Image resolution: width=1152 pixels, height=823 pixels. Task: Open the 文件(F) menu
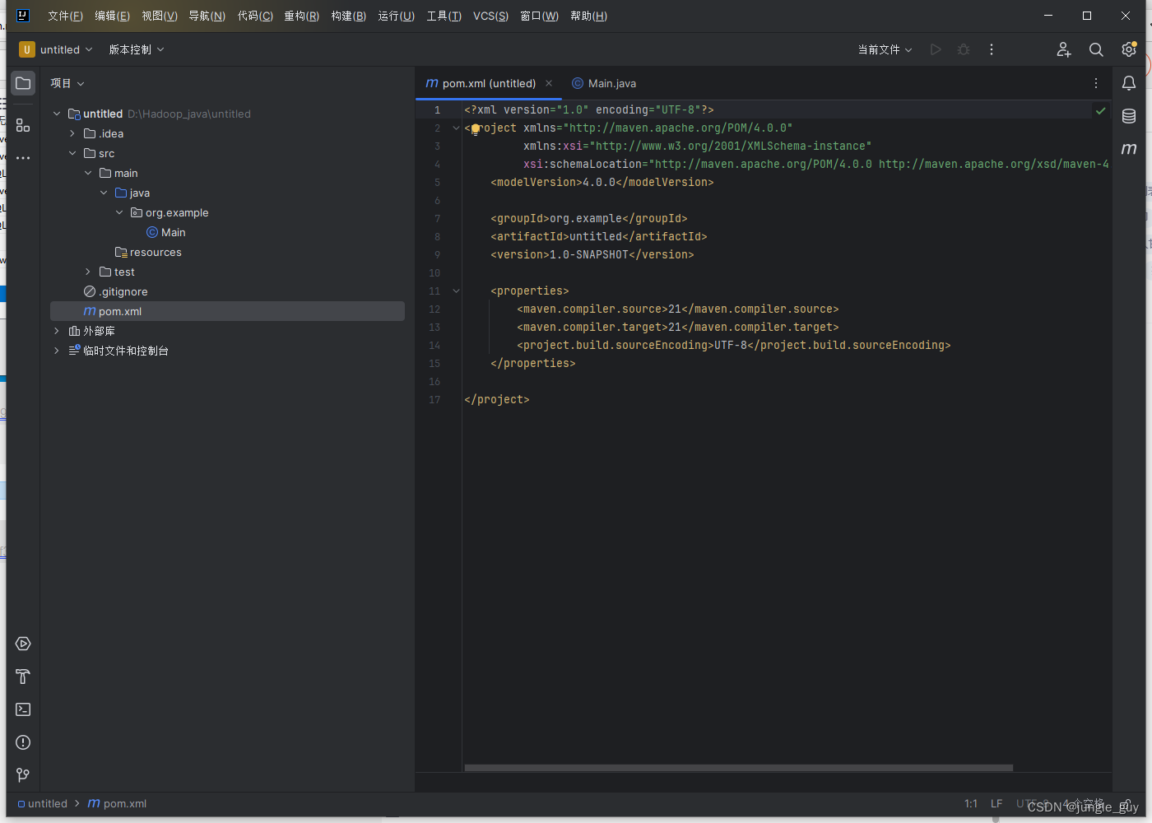pos(65,16)
